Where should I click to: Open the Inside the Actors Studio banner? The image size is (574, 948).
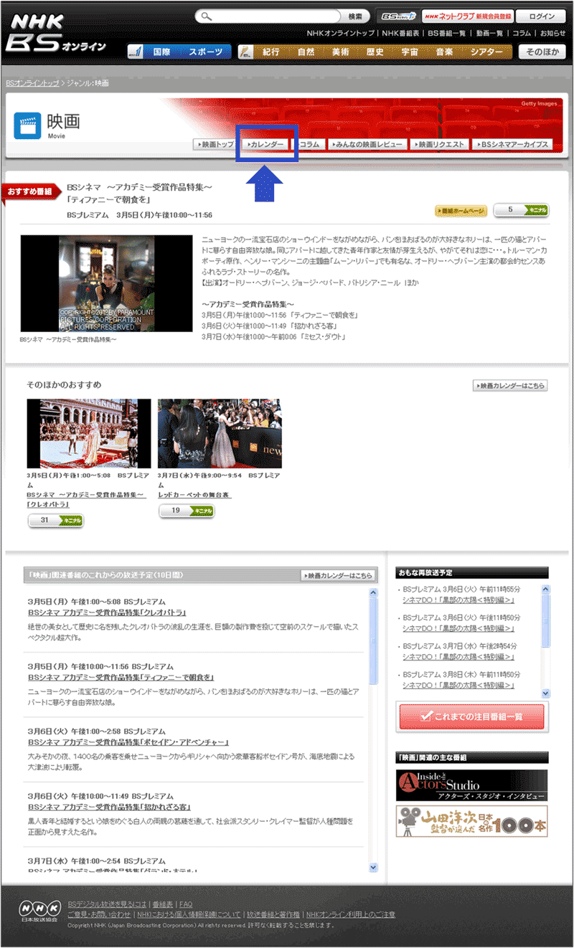(x=471, y=785)
